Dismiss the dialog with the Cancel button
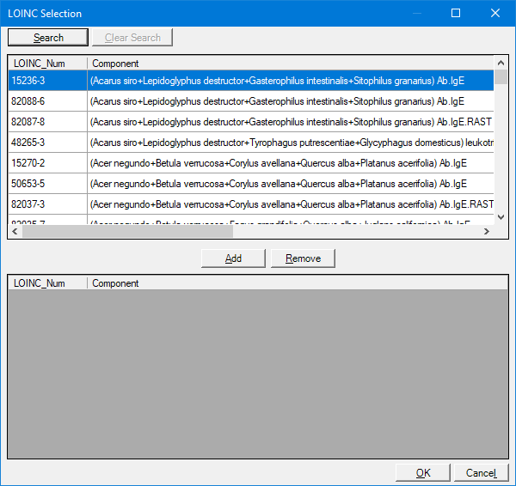516x486 pixels. pyautogui.click(x=481, y=473)
